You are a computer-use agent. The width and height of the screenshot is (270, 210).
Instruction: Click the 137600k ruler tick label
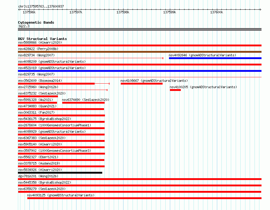[x=217, y=12]
